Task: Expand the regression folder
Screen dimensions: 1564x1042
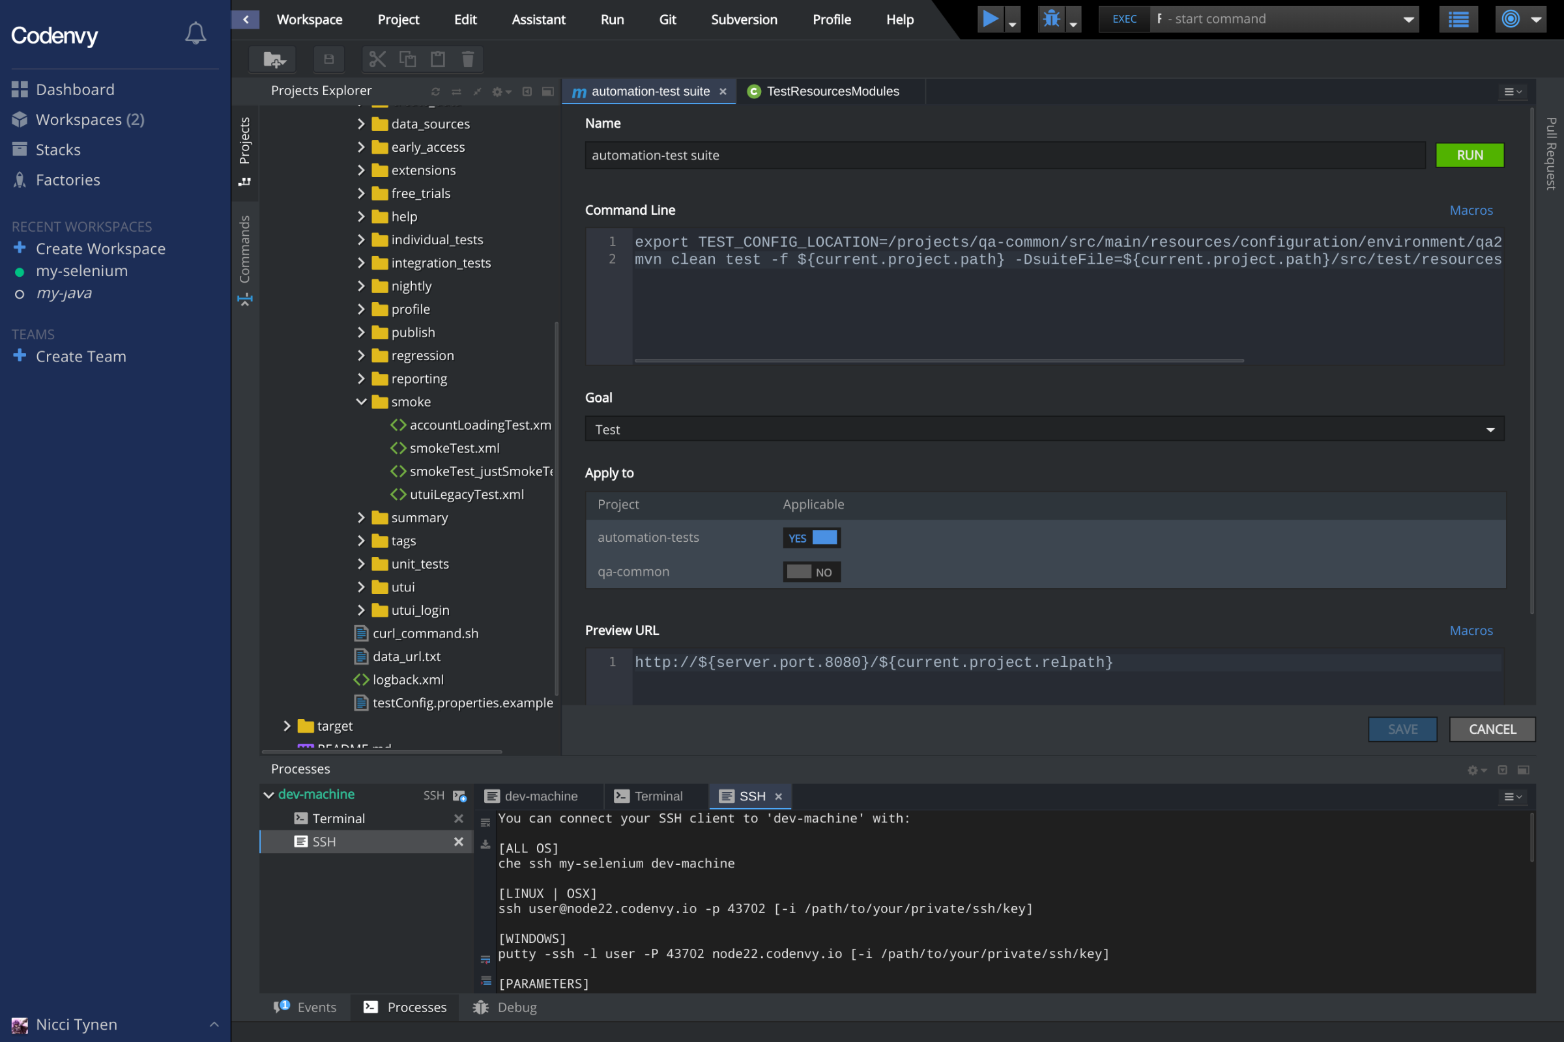Action: tap(362, 355)
